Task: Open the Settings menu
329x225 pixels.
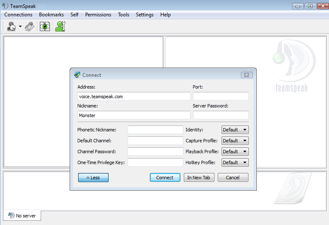Action: (x=145, y=15)
